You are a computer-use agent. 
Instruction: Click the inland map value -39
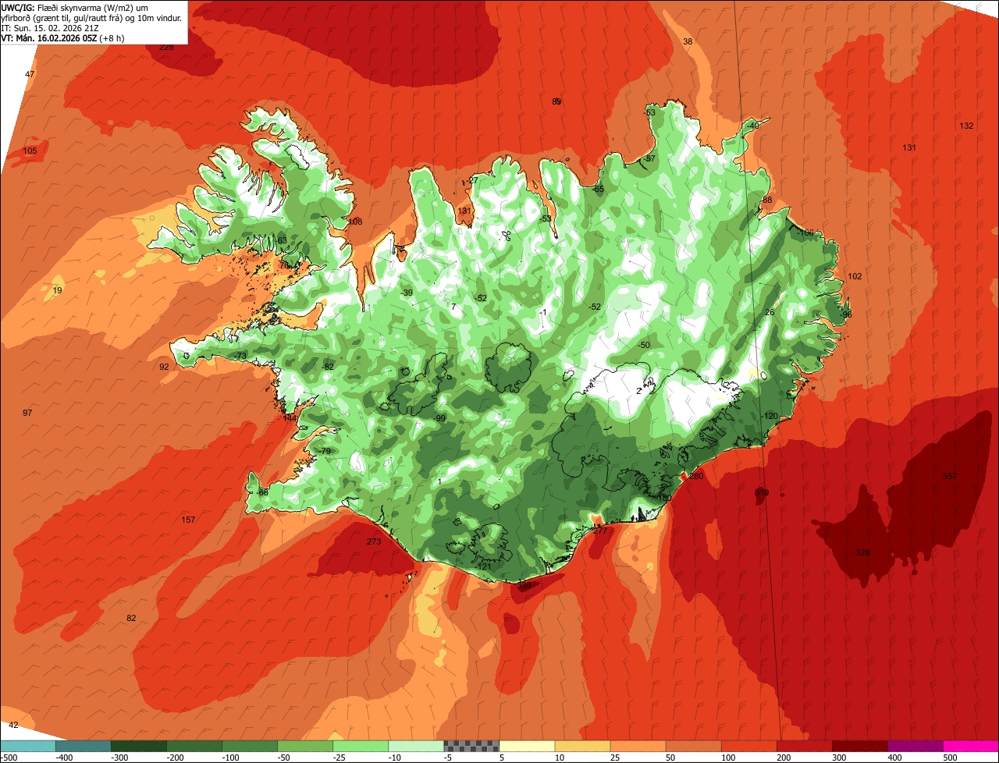(x=407, y=293)
